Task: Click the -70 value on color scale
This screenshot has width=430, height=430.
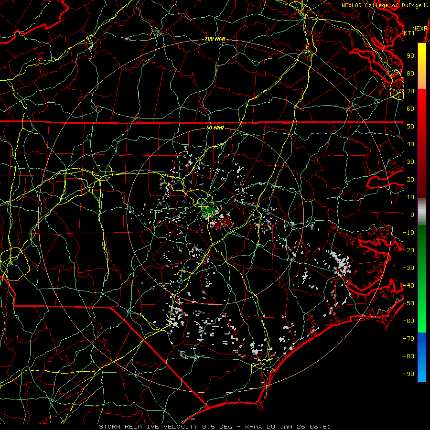Action: click(x=408, y=339)
